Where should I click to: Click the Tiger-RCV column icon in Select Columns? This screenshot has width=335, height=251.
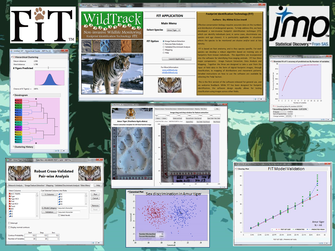[x=10, y=199]
